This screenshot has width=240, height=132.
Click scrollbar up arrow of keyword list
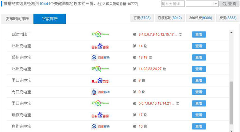pos(231,32)
